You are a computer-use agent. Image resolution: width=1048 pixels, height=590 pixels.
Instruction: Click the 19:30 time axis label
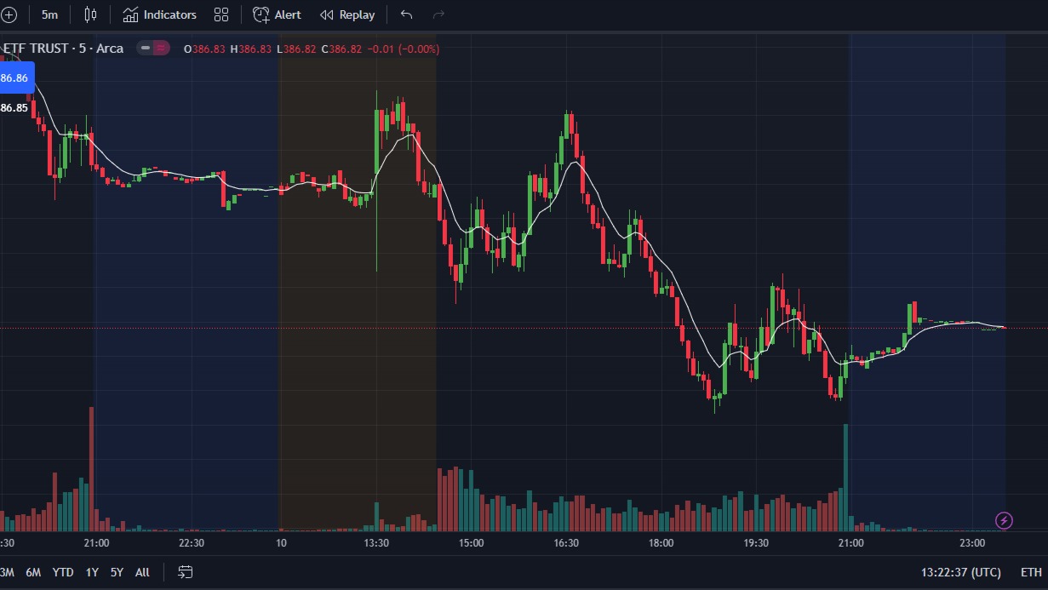click(756, 543)
